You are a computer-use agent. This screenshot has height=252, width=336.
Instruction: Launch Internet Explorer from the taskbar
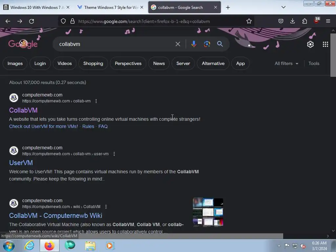[29, 245]
